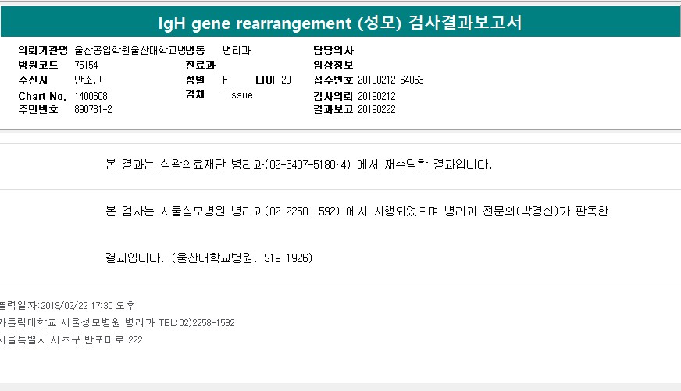Click the Chart No. value 1400608

click(x=91, y=95)
